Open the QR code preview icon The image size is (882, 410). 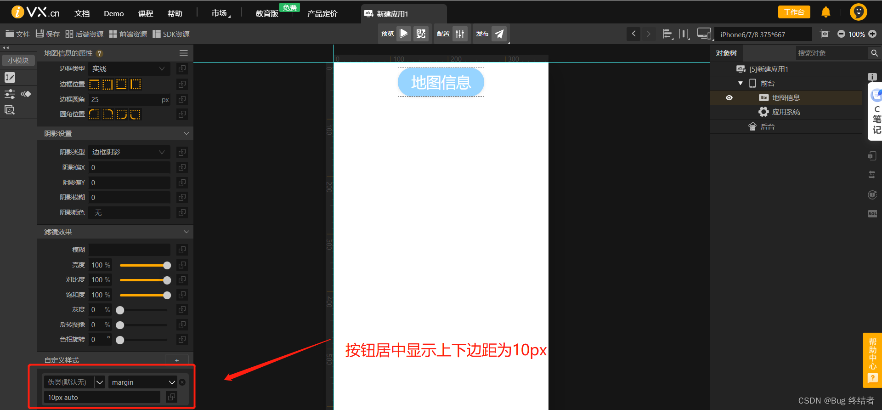(x=421, y=34)
